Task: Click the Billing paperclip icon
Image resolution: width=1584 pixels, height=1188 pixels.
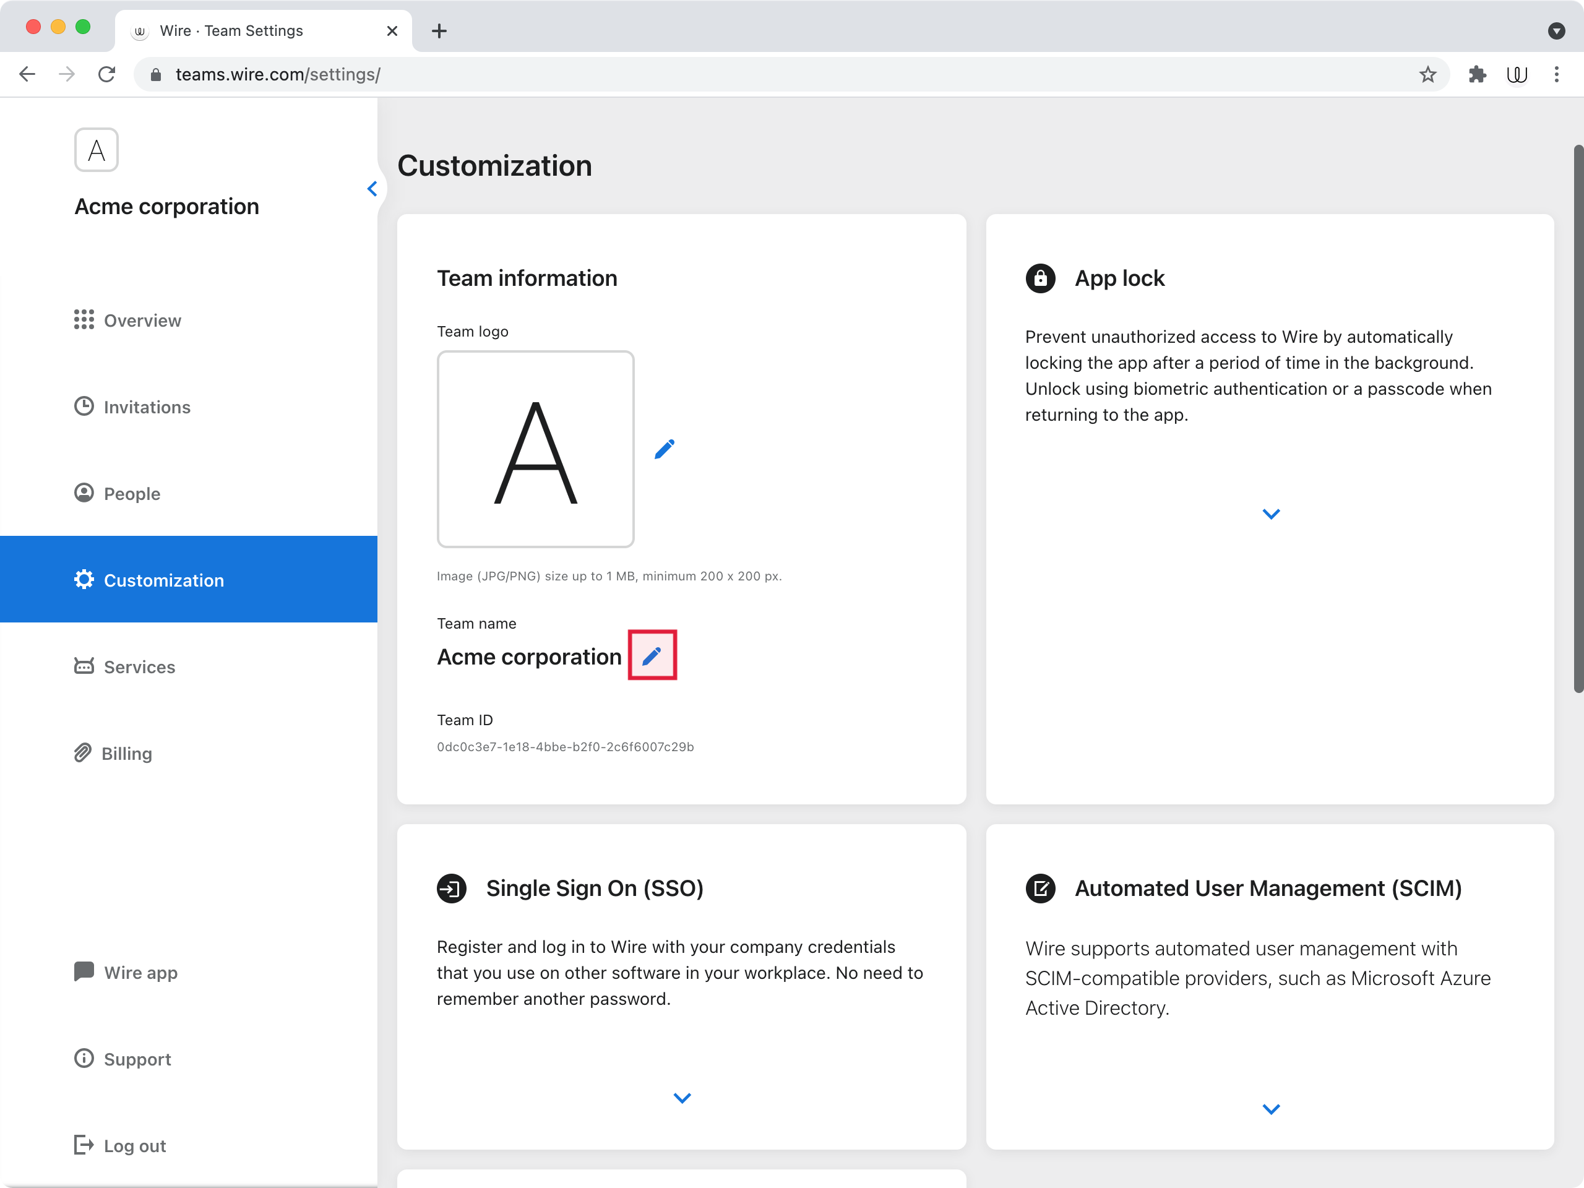Action: tap(82, 752)
